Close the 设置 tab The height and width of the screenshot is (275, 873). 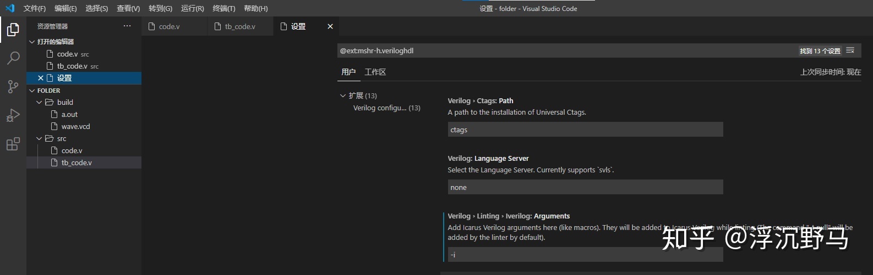tap(330, 26)
